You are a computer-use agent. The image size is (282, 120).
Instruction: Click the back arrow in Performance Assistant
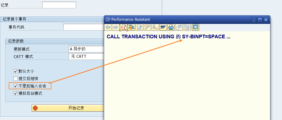tap(108, 27)
